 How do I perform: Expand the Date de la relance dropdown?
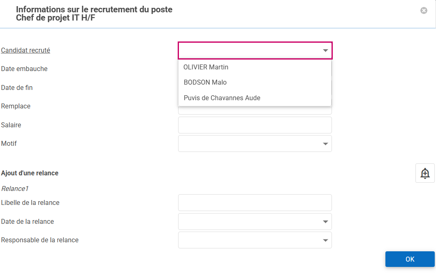pos(255,222)
